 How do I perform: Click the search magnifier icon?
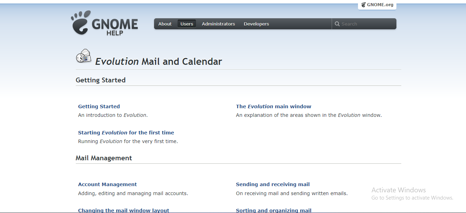(x=337, y=23)
